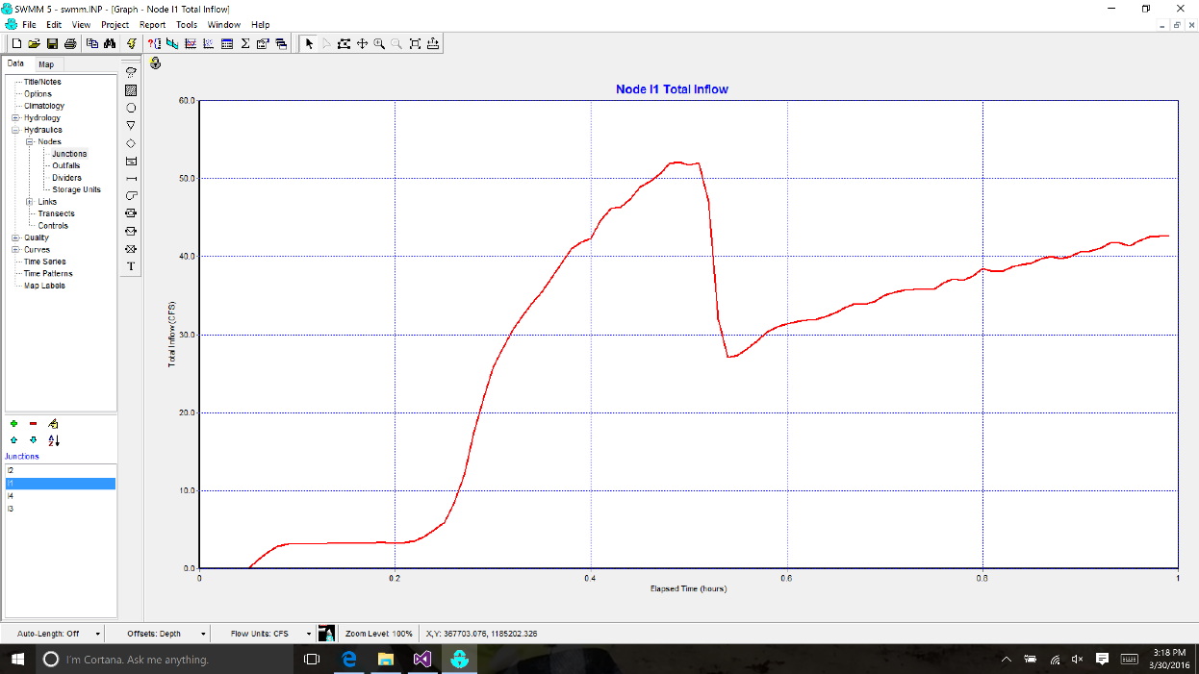Viewport: 1199px width, 674px height.
Task: Click the Text label tool
Action: click(x=131, y=266)
